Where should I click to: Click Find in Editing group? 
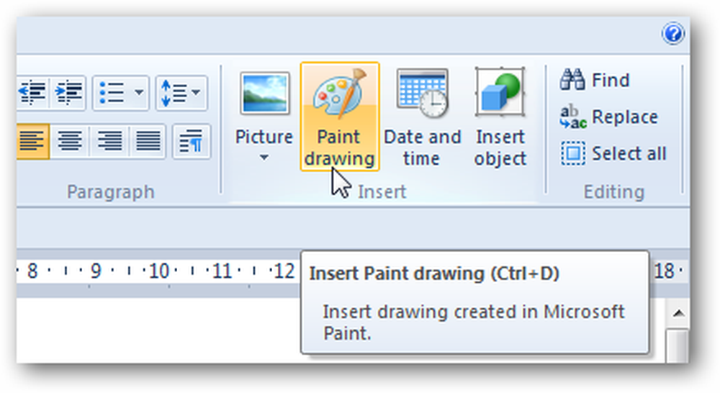[x=595, y=80]
